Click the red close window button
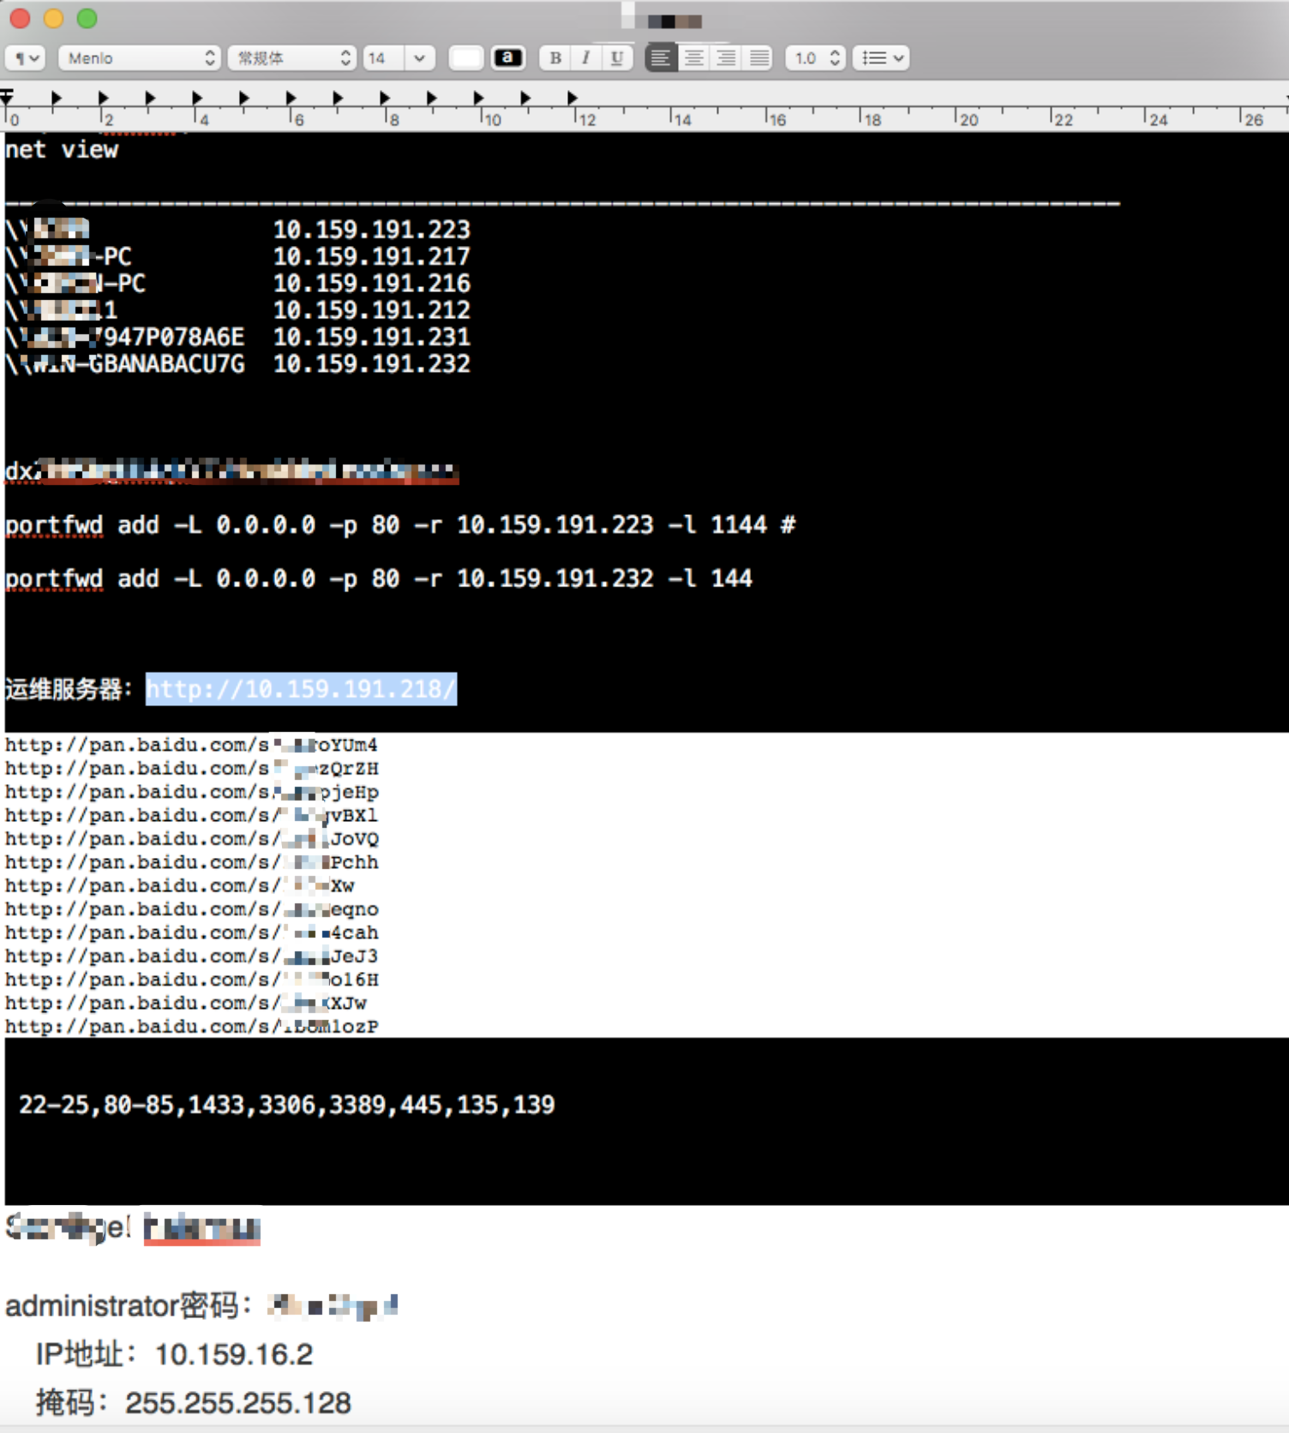Screen dimensions: 1289x1433 [x=19, y=19]
